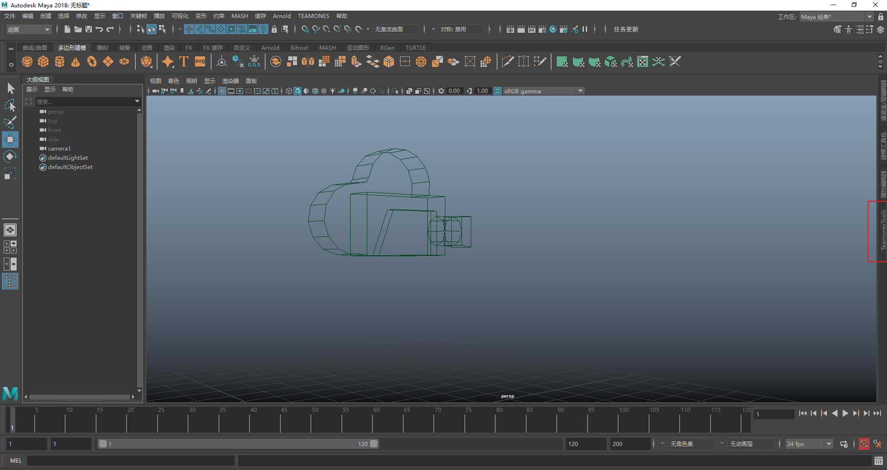Toggle the viewport grid display
Image resolution: width=887 pixels, height=470 pixels.
pyautogui.click(x=222, y=91)
